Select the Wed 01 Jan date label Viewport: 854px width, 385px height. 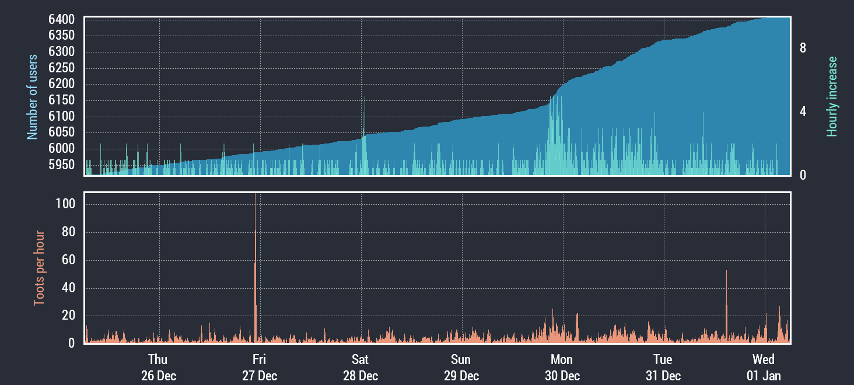coord(764,367)
